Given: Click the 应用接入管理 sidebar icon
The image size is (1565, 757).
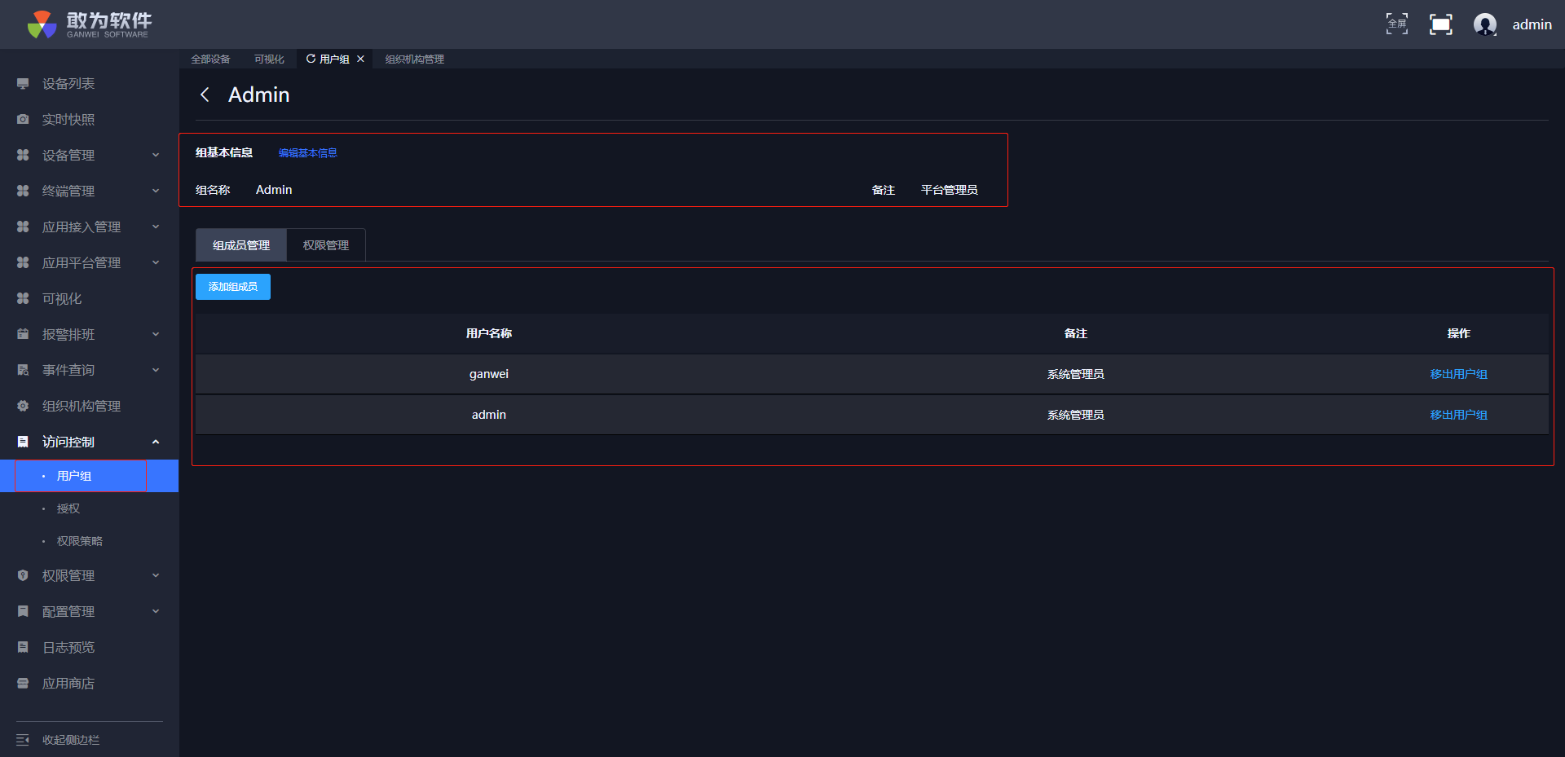Looking at the screenshot, I should (x=23, y=227).
